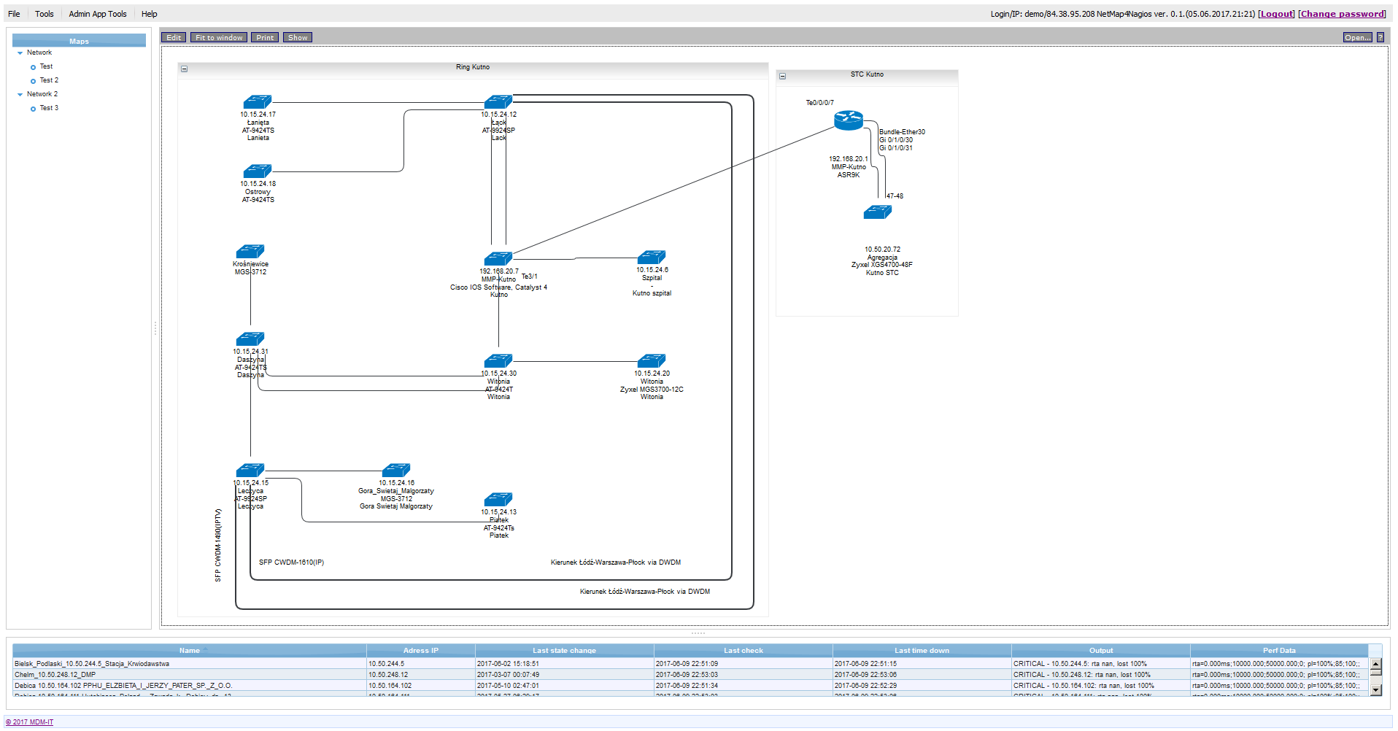The height and width of the screenshot is (731, 1398).
Task: Select the Test 3 tree label
Action: [x=49, y=108]
